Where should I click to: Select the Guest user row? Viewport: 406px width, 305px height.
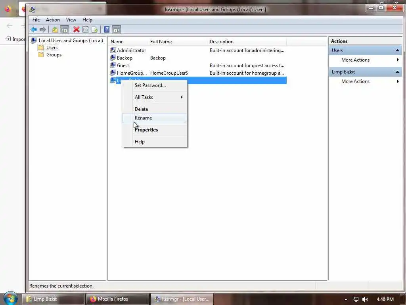198,66
